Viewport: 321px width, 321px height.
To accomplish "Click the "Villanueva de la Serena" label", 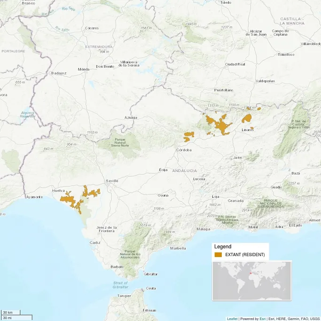I will point(129,63).
